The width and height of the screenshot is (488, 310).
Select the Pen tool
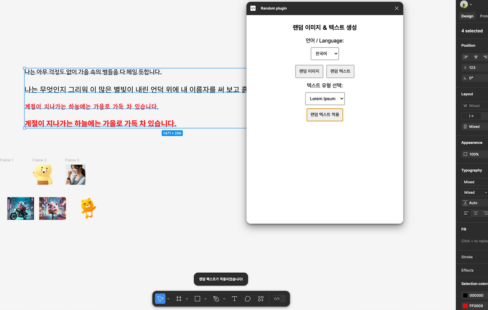pyautogui.click(x=216, y=299)
